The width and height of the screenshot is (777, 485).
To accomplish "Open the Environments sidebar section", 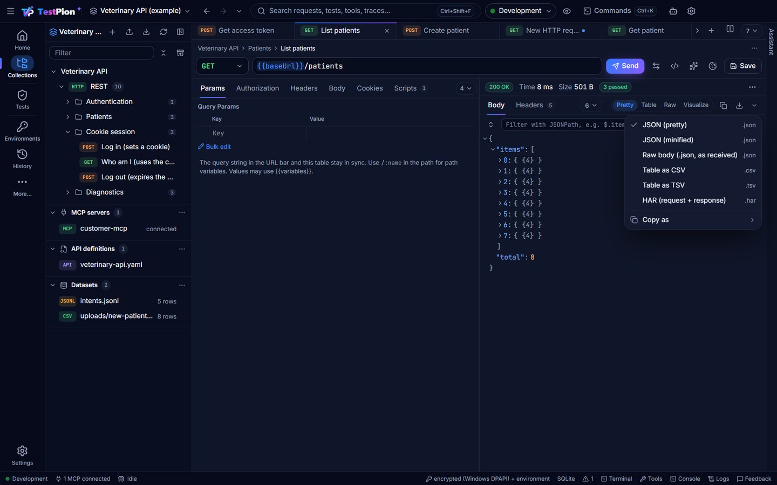I will (x=22, y=131).
